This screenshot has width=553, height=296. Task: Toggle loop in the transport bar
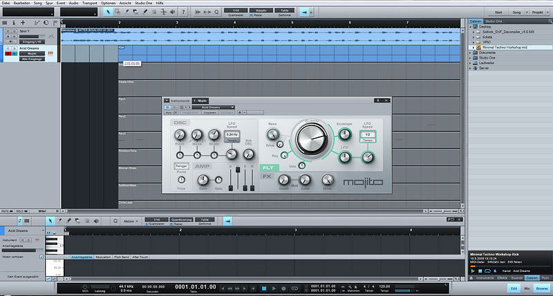click(x=294, y=288)
